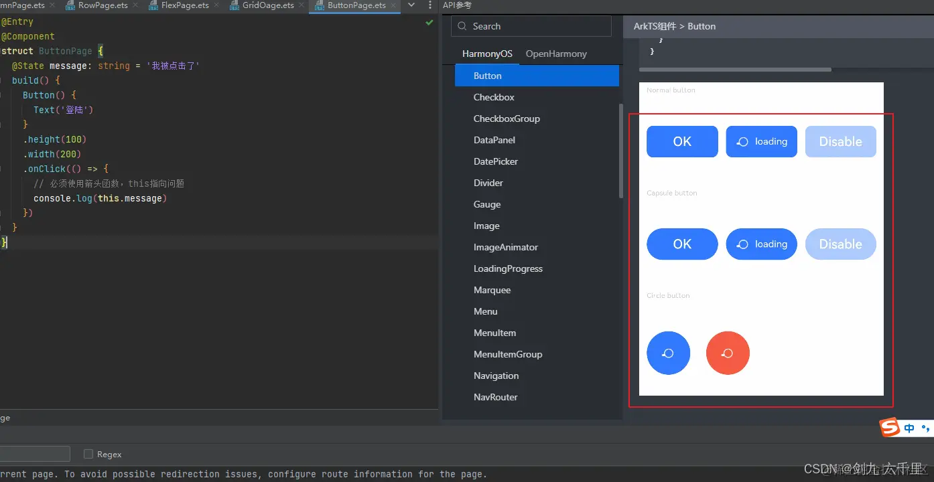
Task: Click the blue circle loading button
Action: click(x=669, y=353)
